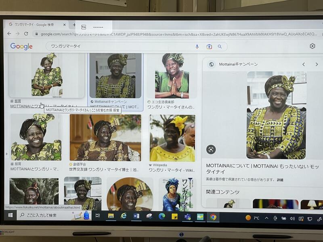Open Microsoft Word from the taskbar
The width and height of the screenshot is (323, 242).
point(136,217)
